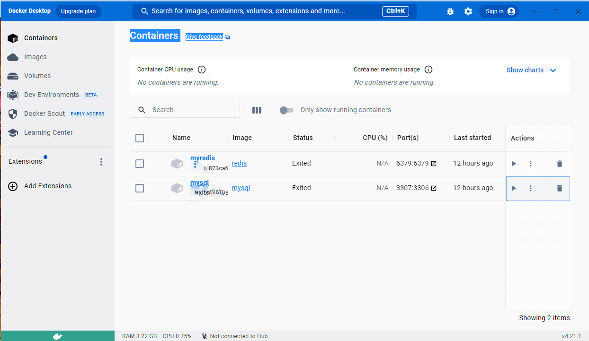Delete the myredis container

pos(560,164)
